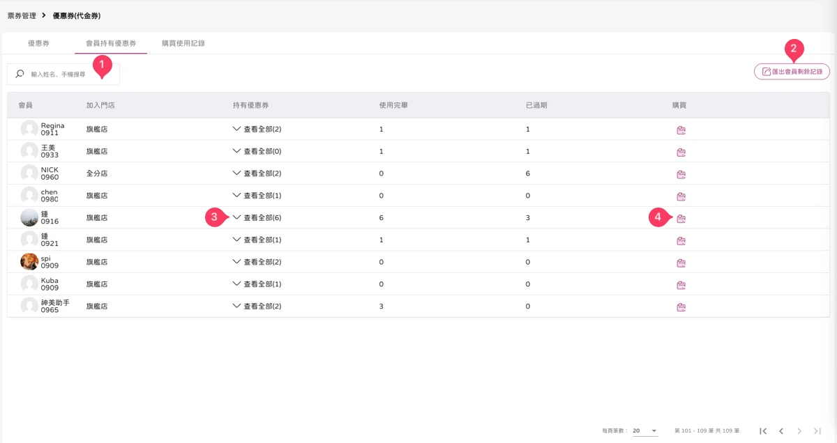
Task: Open rows-per-page dropdown showing 20
Action: pos(645,431)
